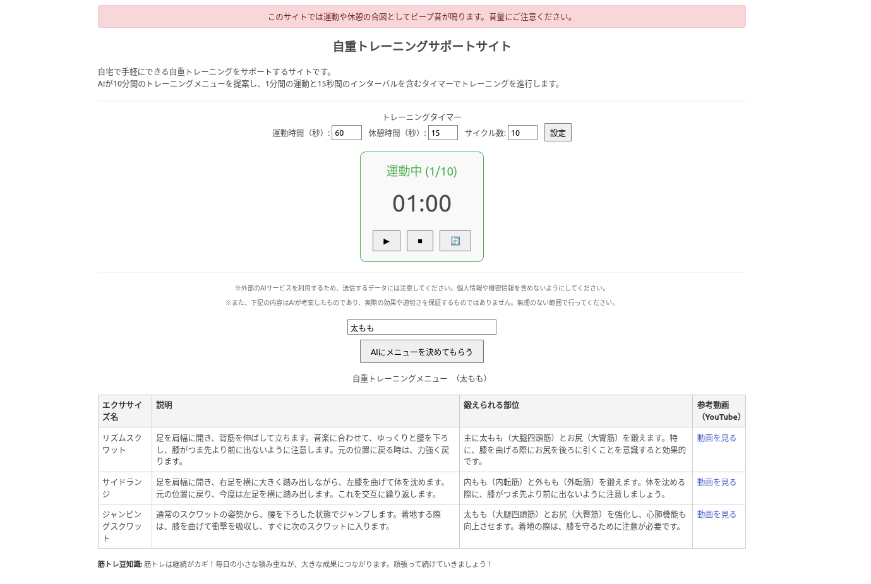Click the 説明 column header

coord(306,411)
